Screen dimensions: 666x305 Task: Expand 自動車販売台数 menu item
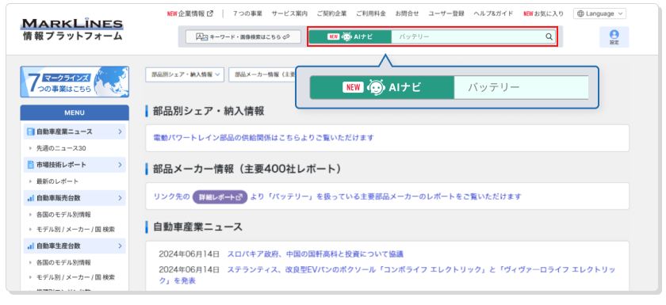click(75, 198)
